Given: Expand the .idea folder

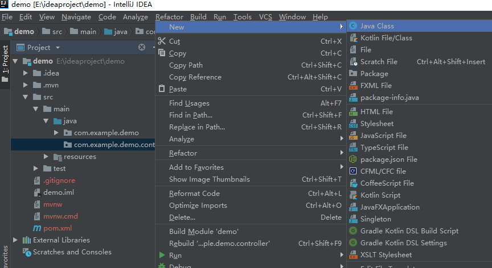Looking at the screenshot, I should tap(26, 73).
